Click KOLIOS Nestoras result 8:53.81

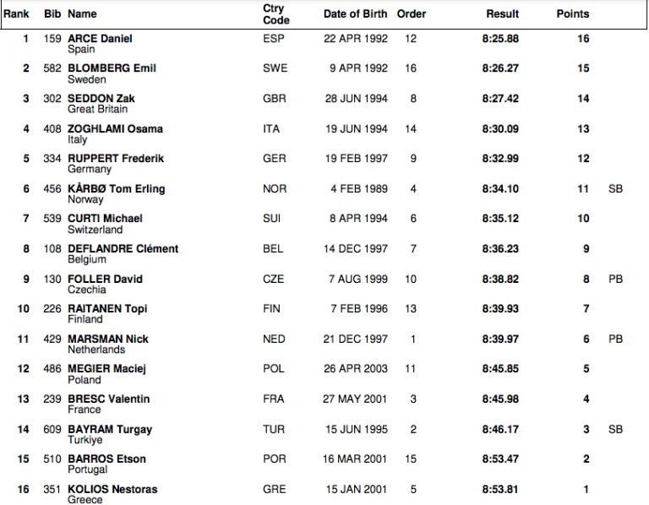500,489
